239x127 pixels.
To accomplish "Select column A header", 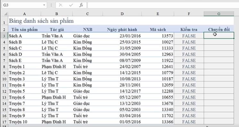I will coord(25,14).
